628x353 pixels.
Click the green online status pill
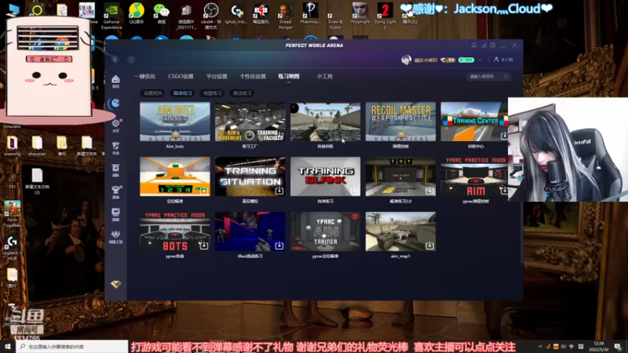(466, 60)
